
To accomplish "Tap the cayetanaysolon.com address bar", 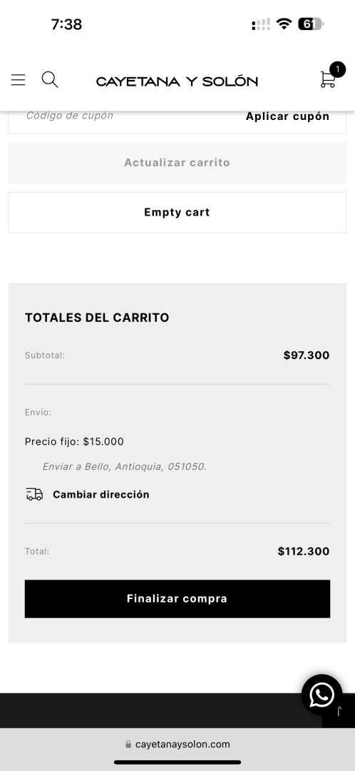I will (x=177, y=745).
